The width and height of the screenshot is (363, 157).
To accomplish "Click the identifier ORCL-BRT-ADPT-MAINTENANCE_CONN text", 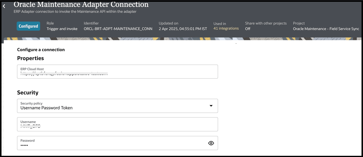I will [118, 29].
